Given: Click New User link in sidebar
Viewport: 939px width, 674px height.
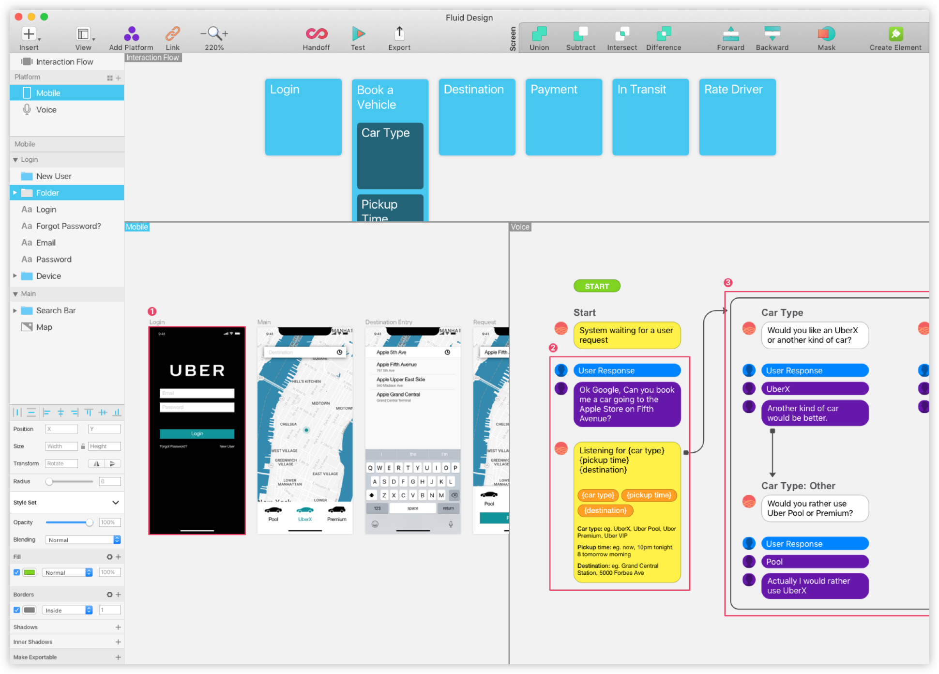Looking at the screenshot, I should pos(54,176).
